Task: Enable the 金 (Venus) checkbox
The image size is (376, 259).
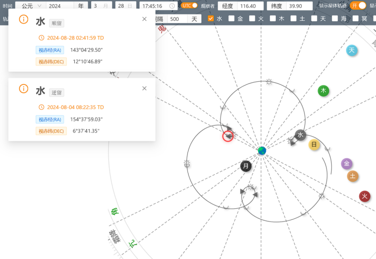Action: click(231, 19)
